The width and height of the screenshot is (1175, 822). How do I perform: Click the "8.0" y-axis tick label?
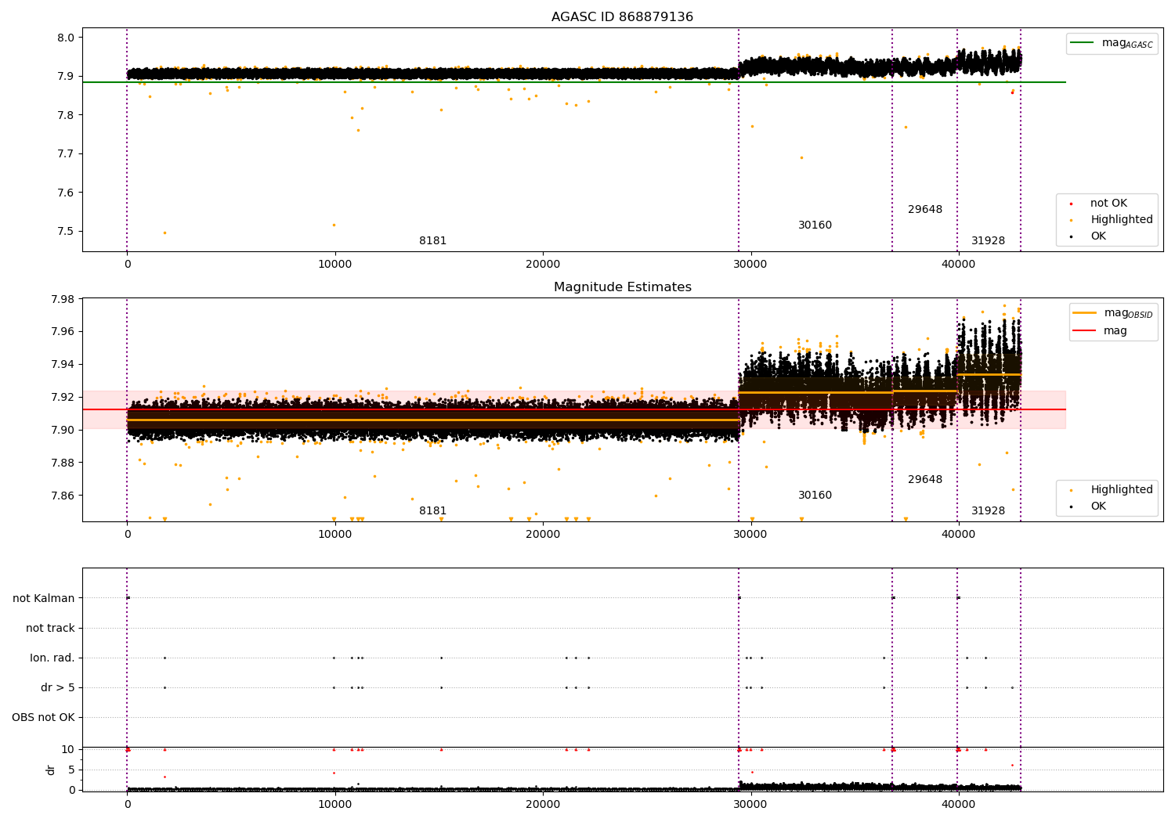(66, 38)
